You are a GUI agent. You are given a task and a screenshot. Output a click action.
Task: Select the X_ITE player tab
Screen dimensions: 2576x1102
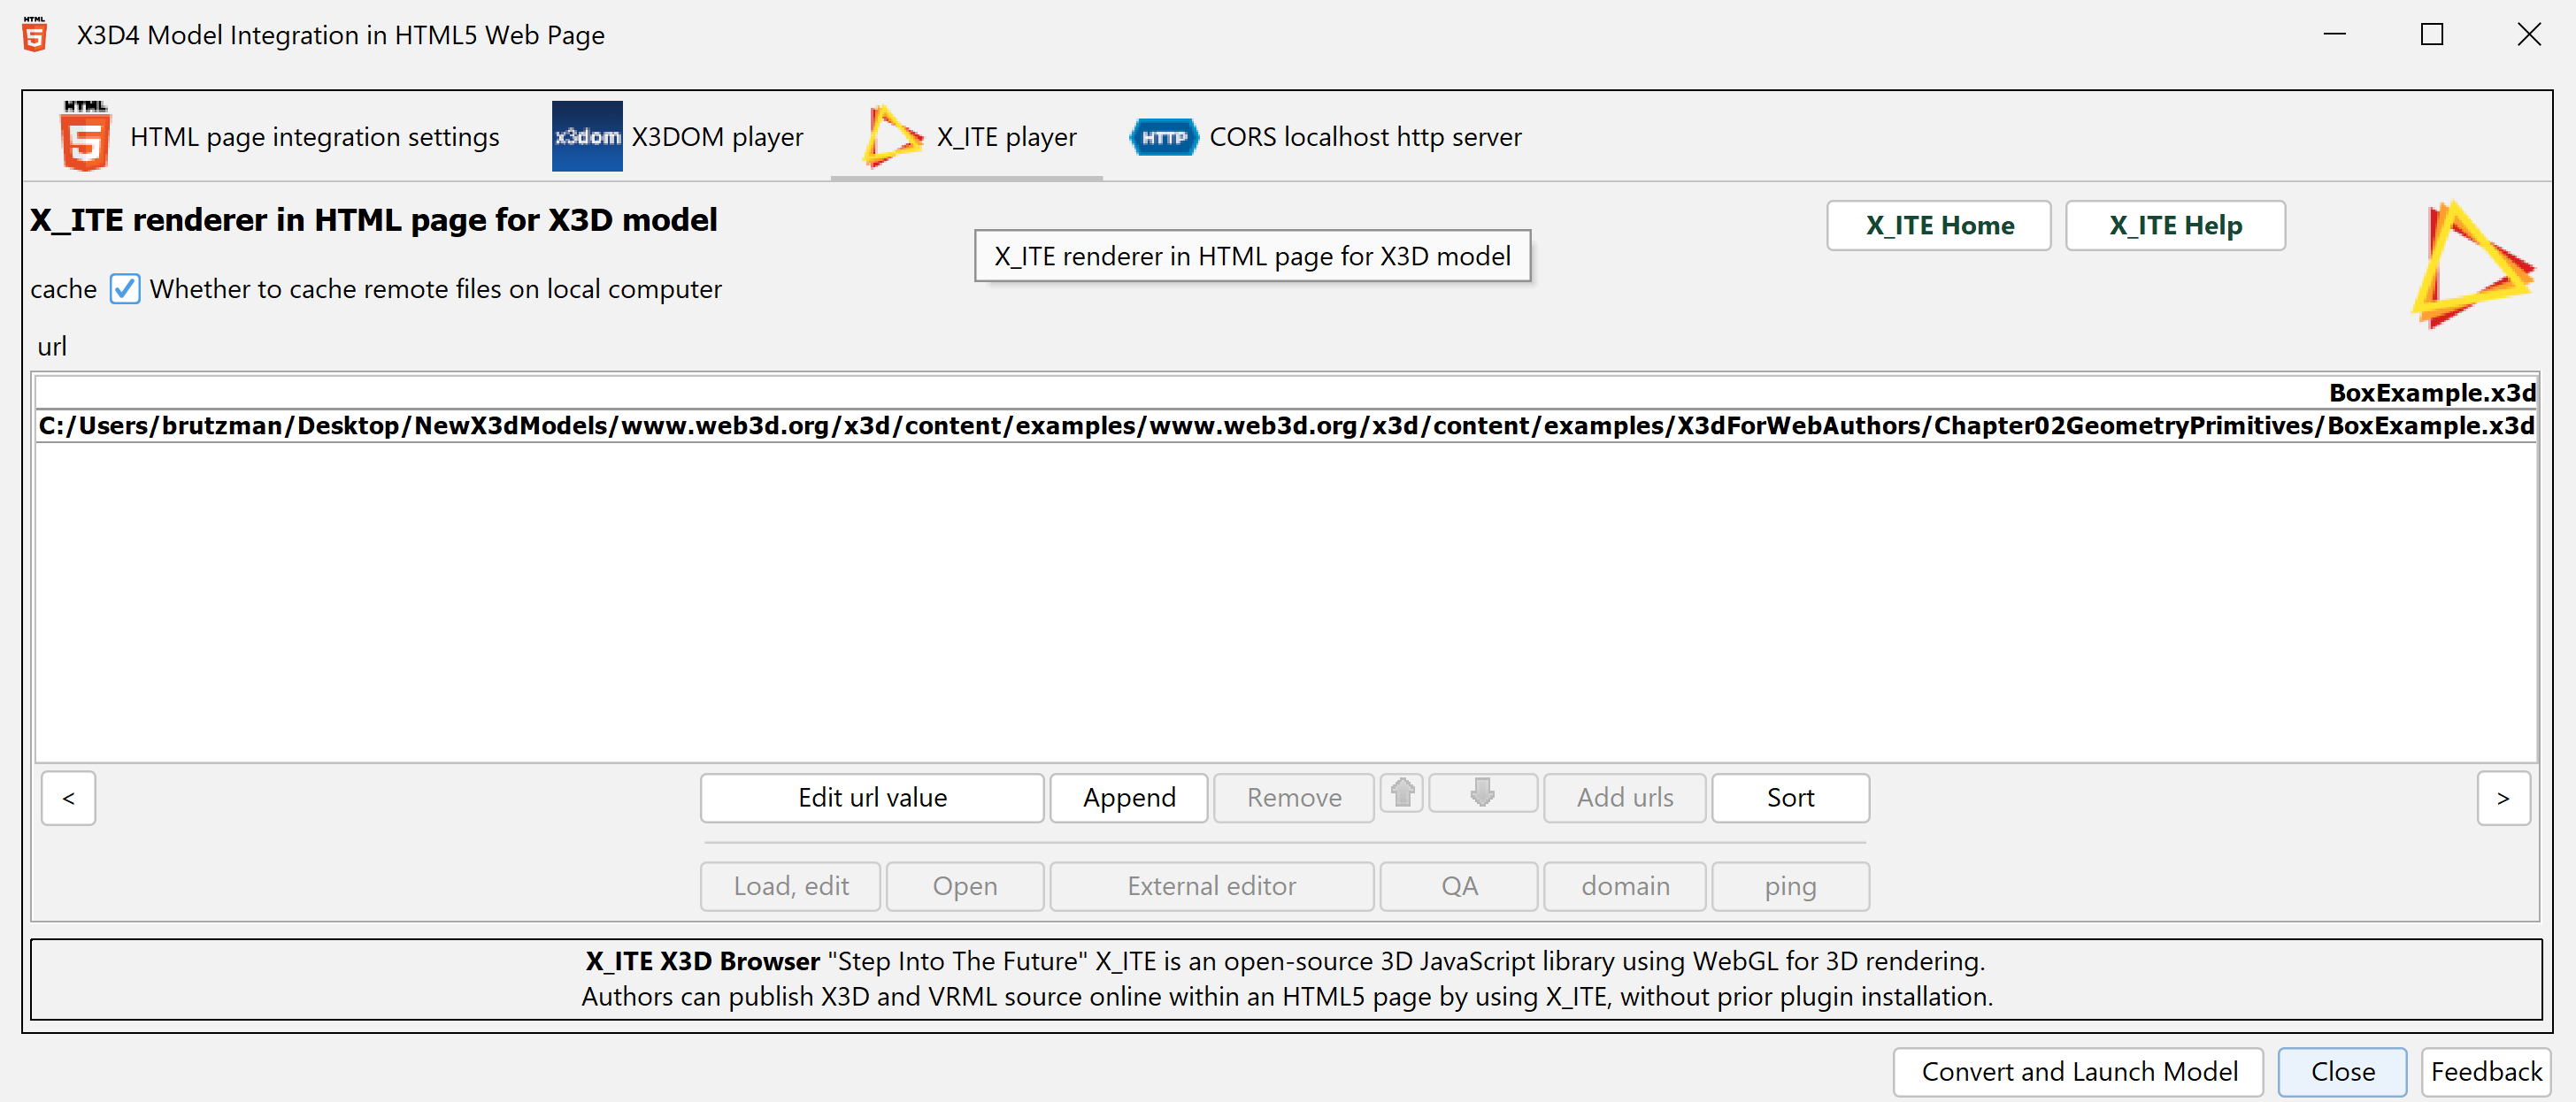(968, 136)
